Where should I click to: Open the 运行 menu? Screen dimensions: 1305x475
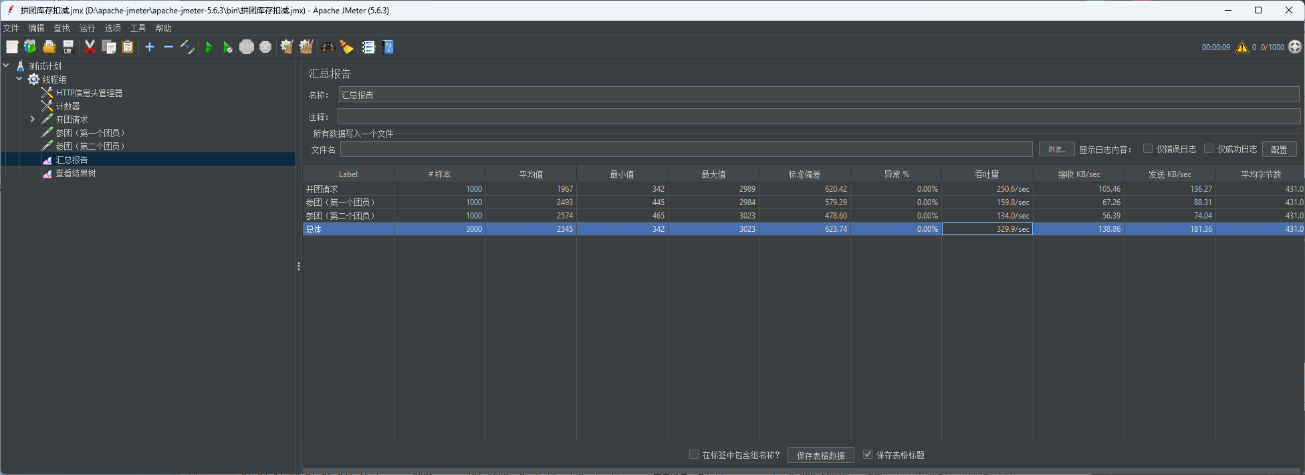(87, 28)
